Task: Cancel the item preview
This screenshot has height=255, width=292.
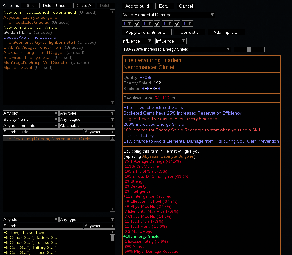Action: click(x=186, y=6)
